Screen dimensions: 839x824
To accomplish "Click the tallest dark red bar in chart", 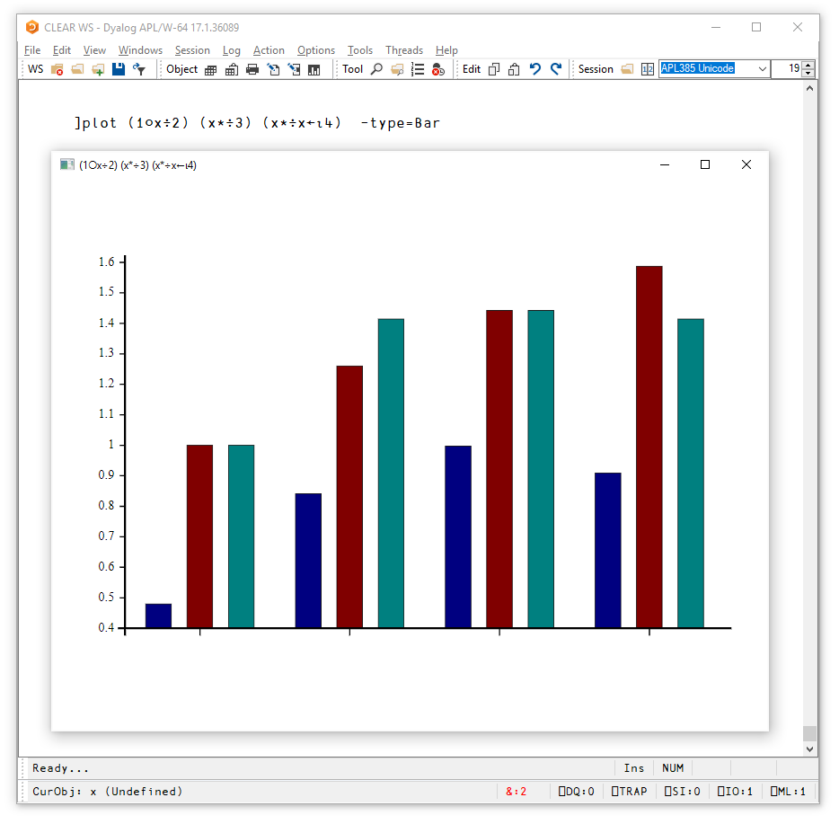I will tap(649, 447).
